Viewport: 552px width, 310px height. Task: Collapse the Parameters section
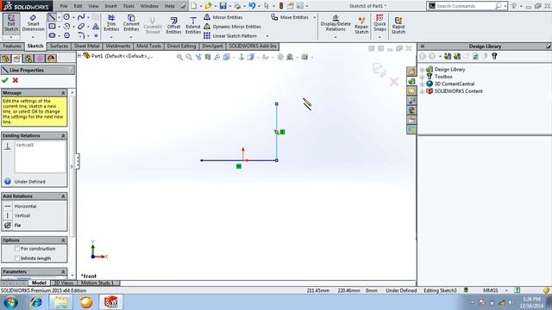[63, 272]
